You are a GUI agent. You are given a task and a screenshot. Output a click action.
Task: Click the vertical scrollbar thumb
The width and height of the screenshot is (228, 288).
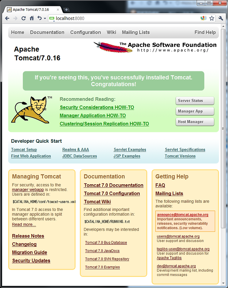point(223,128)
